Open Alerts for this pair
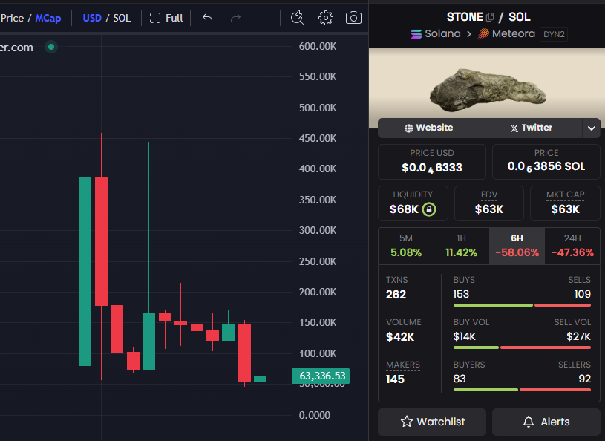The width and height of the screenshot is (605, 441). 546,422
